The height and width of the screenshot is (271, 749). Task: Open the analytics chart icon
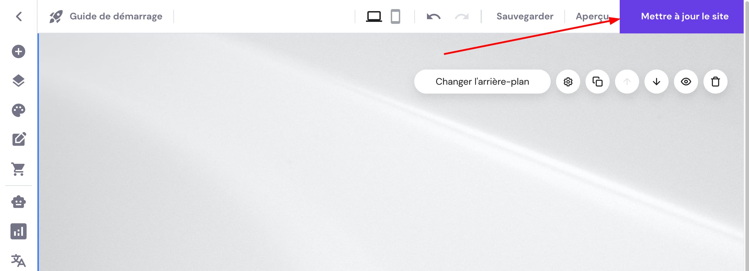(x=18, y=231)
